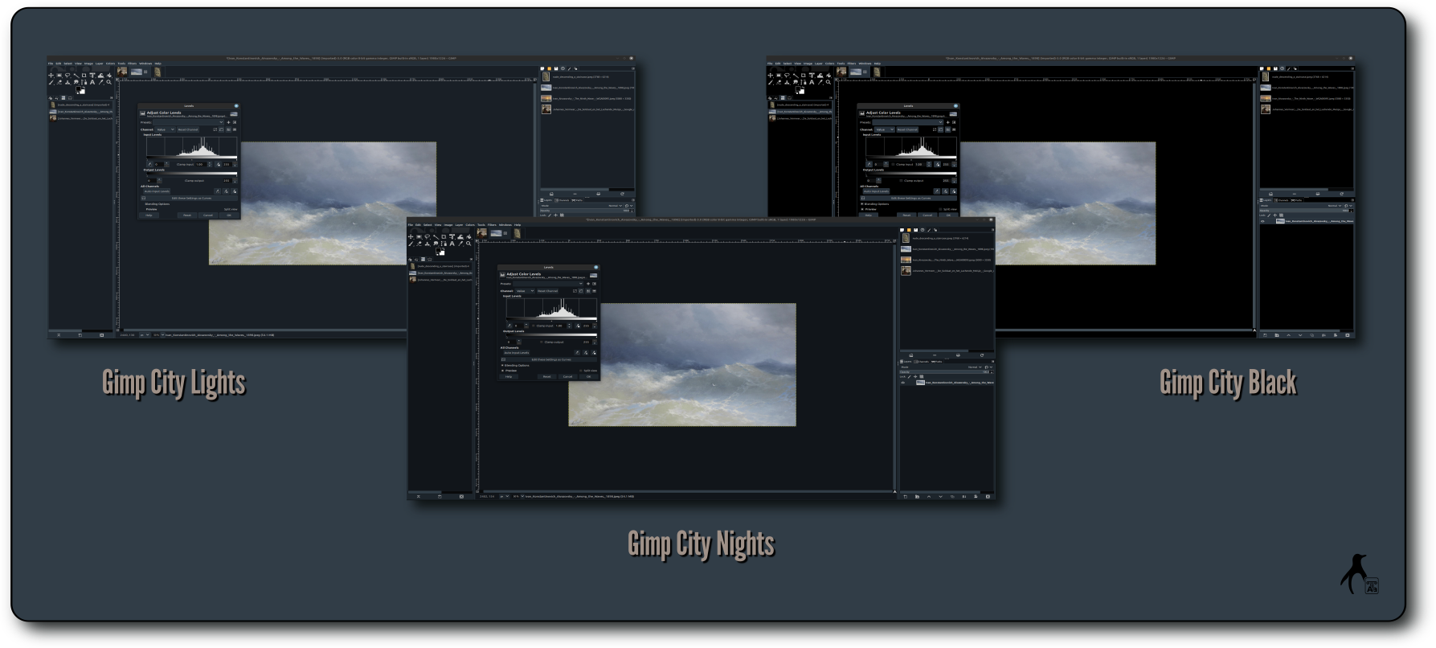
Task: Select the Zoom magnifier tool in City Black window
Action: coord(828,82)
